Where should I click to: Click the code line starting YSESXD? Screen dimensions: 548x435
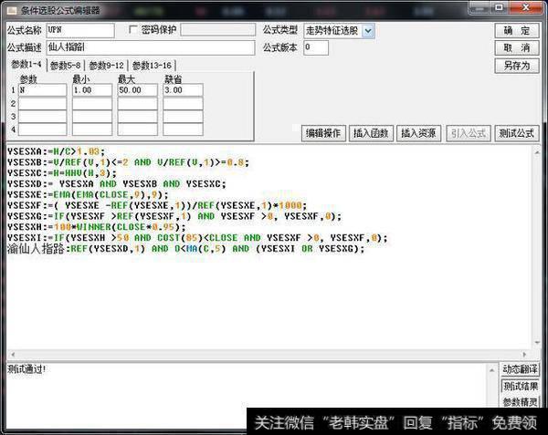click(117, 184)
